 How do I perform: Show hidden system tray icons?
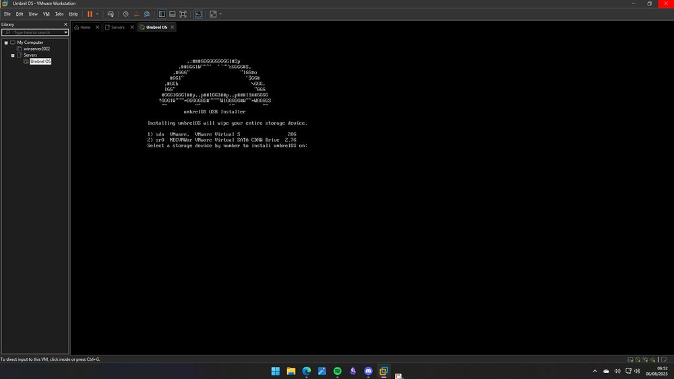[x=595, y=371]
